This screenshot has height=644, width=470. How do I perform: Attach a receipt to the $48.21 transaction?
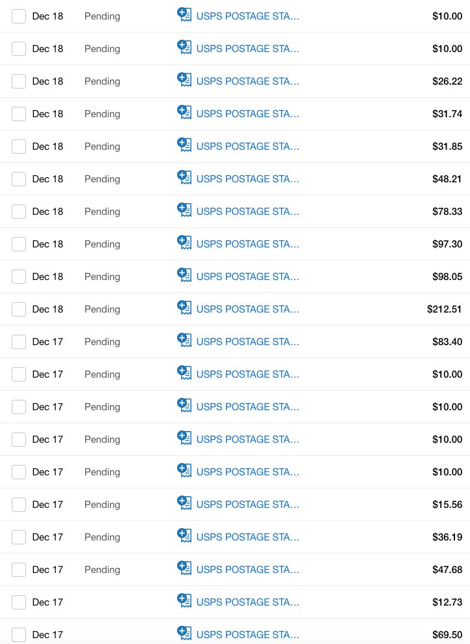pos(184,177)
